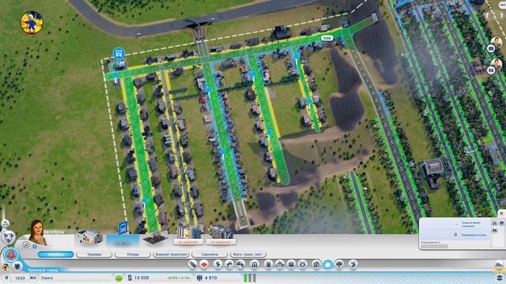Open the health services icon
The image size is (506, 284).
point(291,264)
